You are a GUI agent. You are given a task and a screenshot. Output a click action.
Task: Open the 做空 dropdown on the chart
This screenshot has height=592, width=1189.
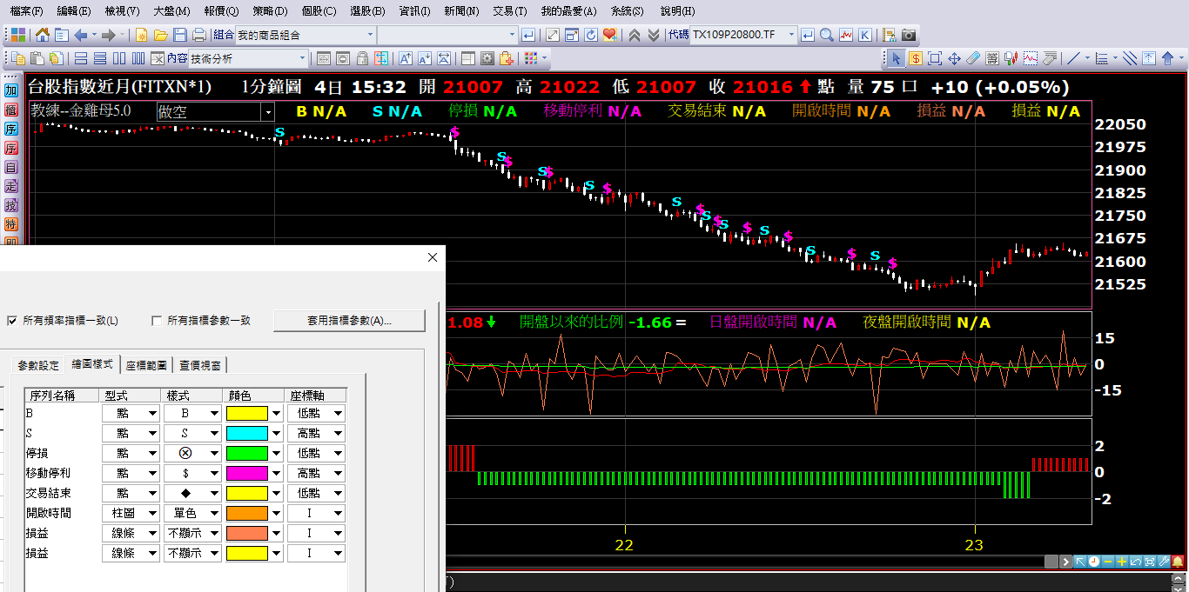[x=268, y=112]
